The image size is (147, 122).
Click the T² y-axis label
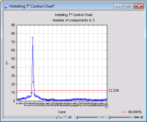(x=7, y=63)
